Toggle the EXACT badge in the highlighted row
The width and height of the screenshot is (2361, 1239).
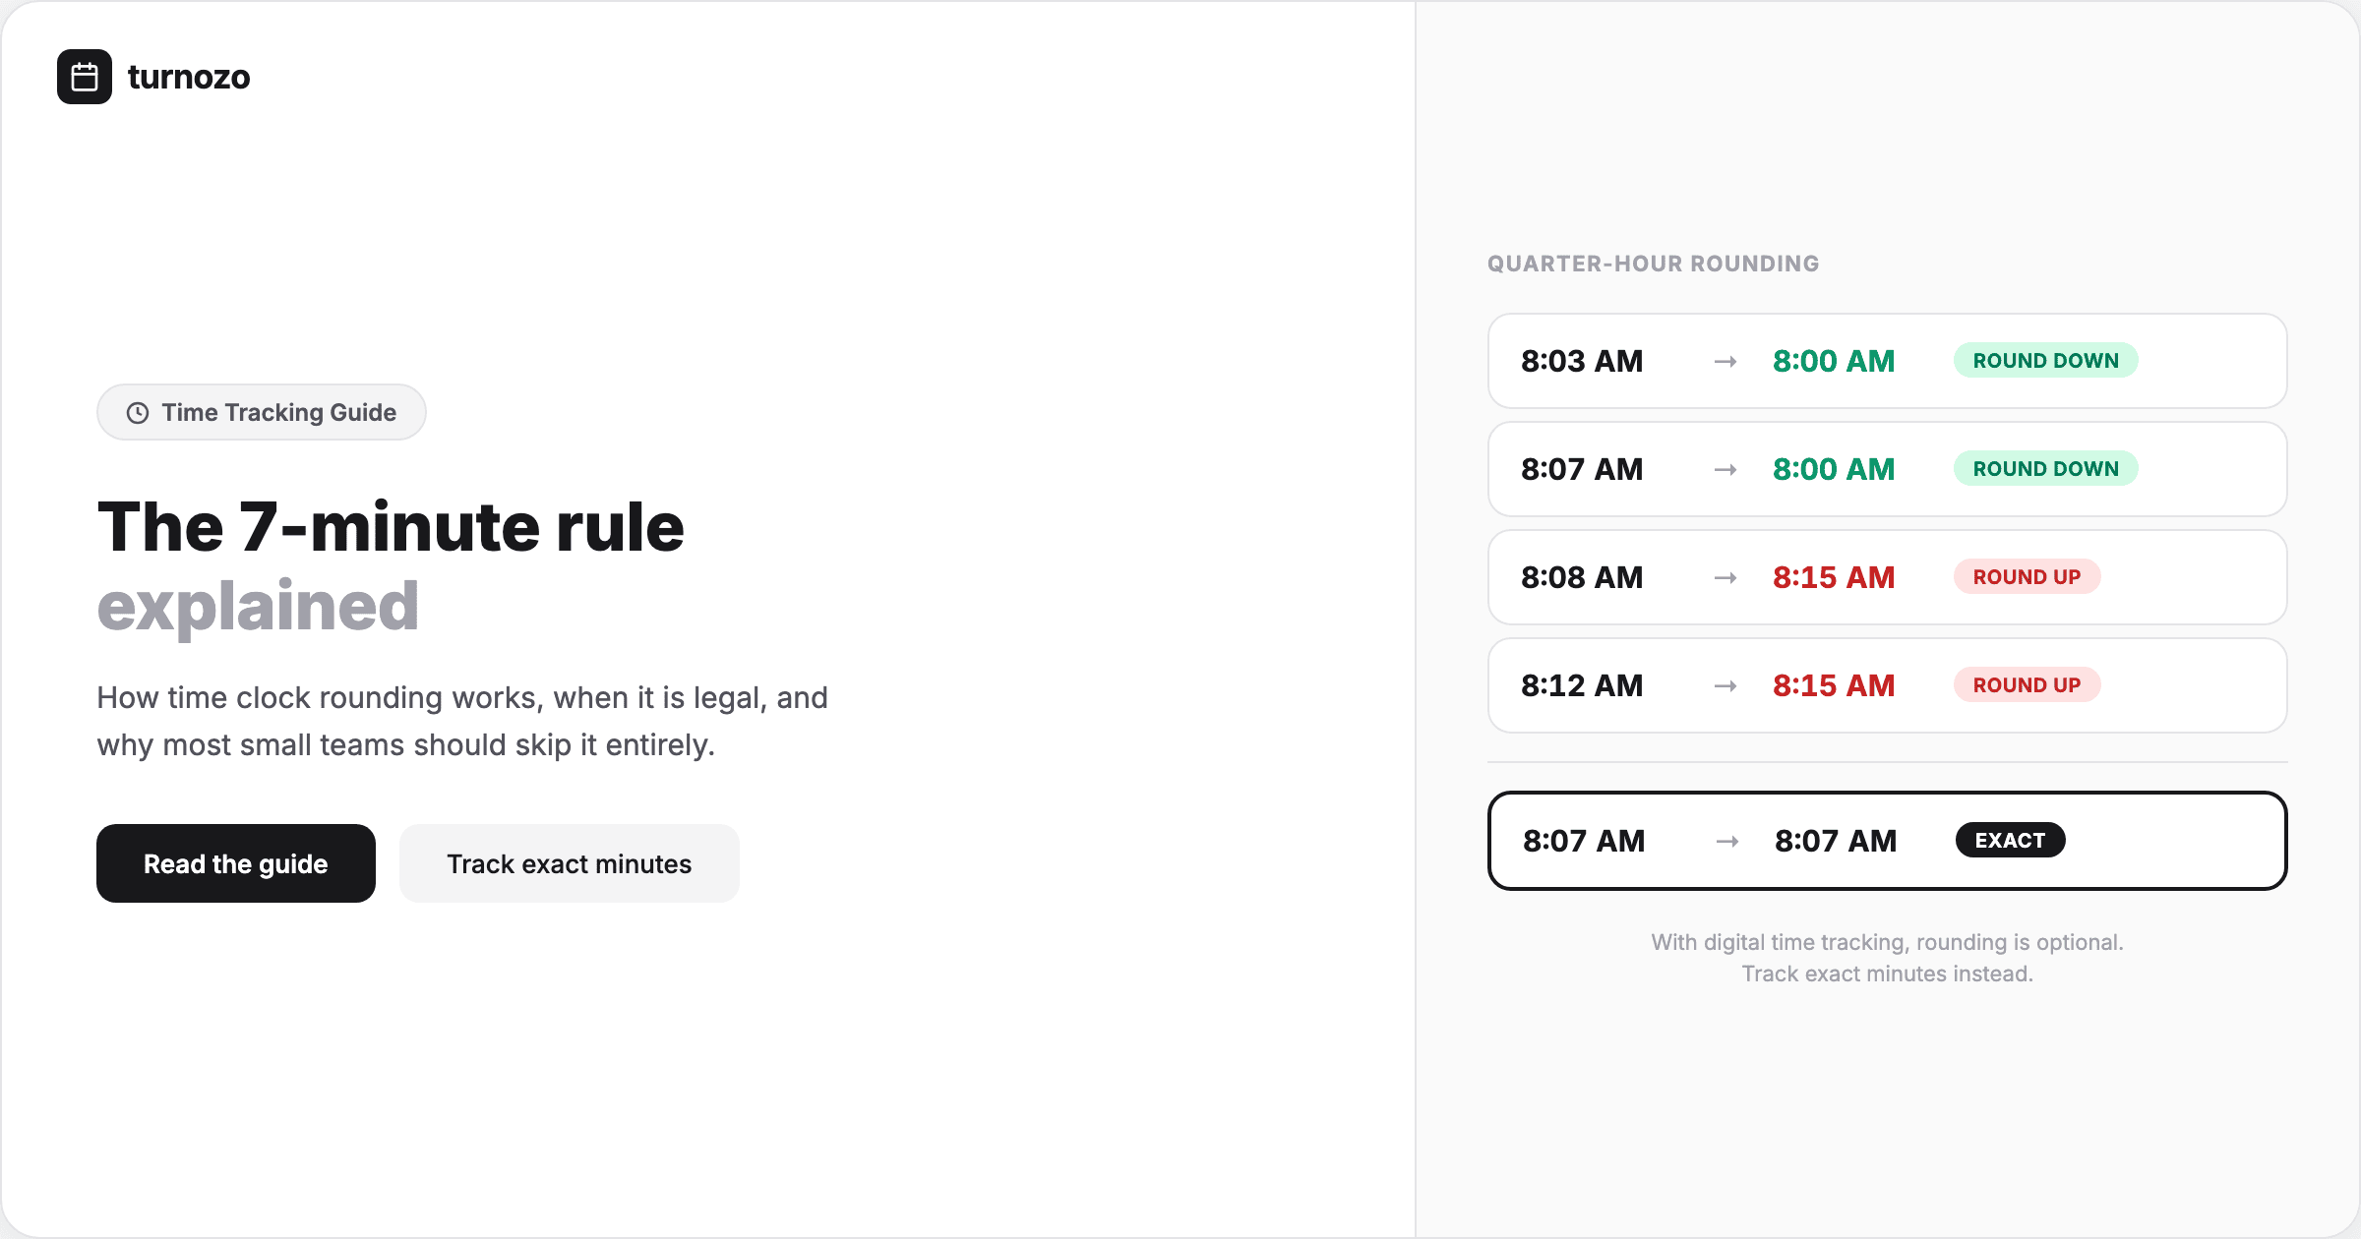(x=2010, y=840)
